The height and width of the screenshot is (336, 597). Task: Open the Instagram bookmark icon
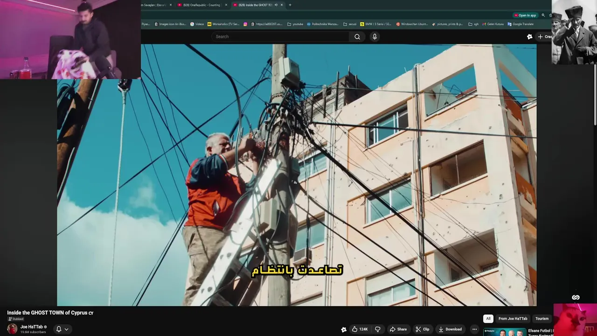tap(245, 24)
